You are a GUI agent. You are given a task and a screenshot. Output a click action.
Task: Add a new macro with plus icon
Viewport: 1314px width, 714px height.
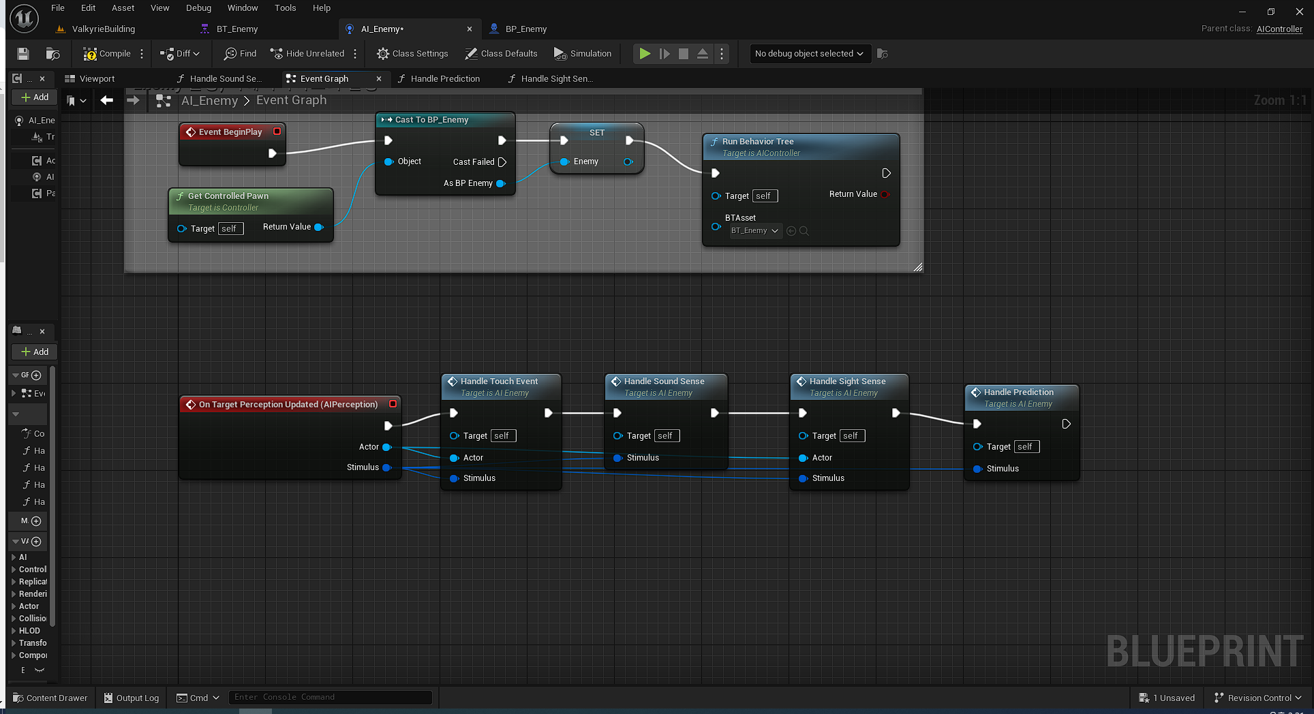click(36, 521)
